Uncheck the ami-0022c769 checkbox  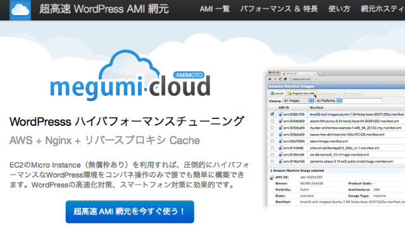pyautogui.click(x=272, y=114)
